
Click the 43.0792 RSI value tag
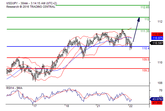[x=156, y=99]
